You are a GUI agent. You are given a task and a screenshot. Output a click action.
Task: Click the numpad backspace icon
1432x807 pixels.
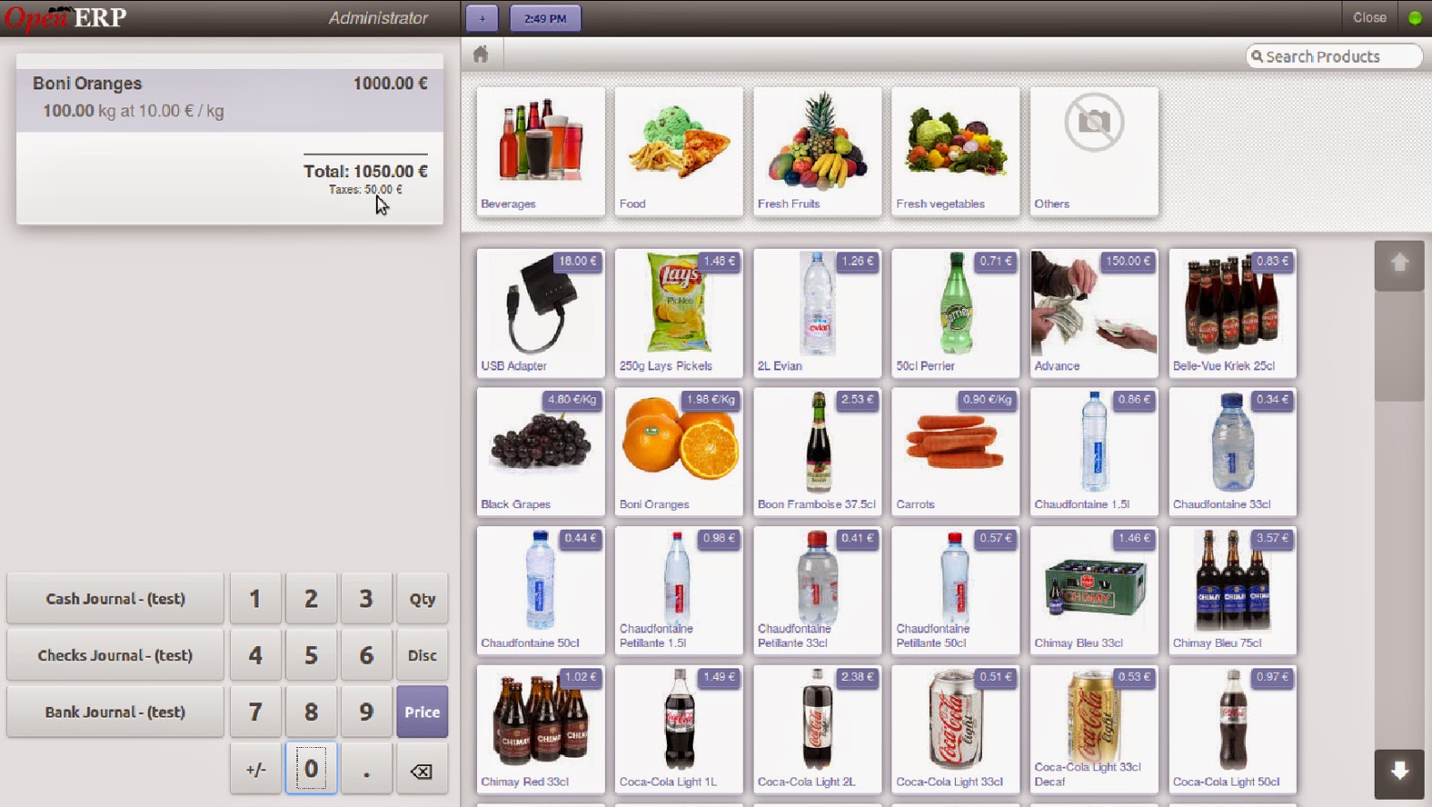[422, 770]
